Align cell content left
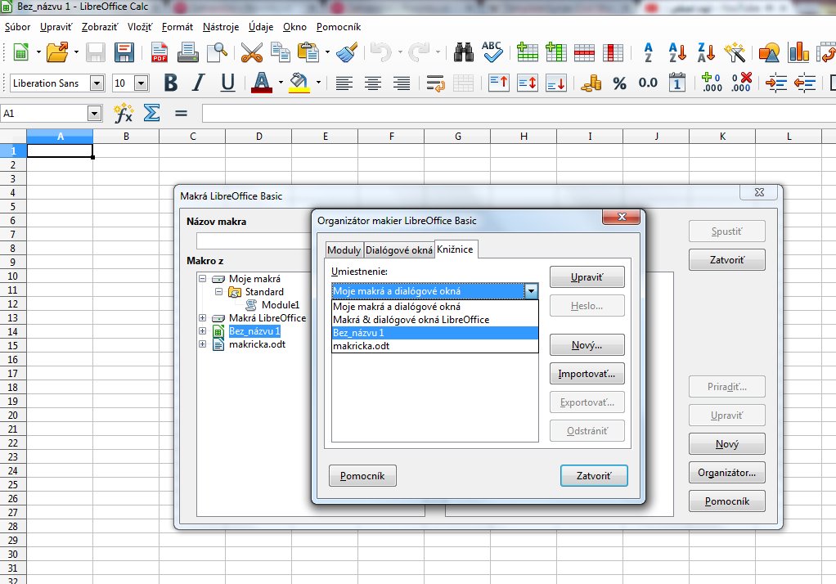The height and width of the screenshot is (584, 836). coord(344,83)
